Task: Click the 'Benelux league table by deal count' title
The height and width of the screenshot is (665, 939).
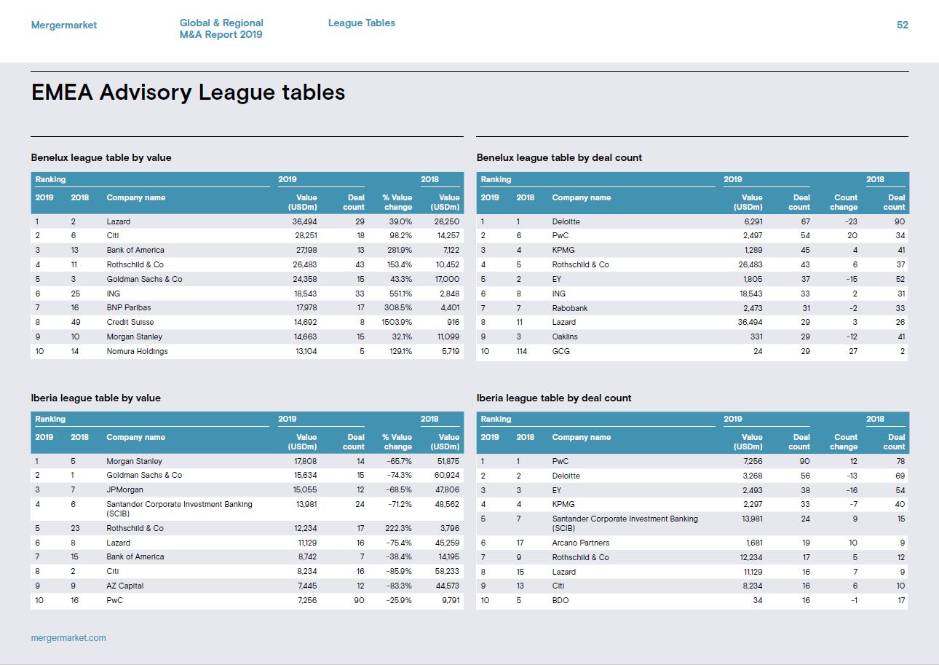Action: tap(559, 157)
